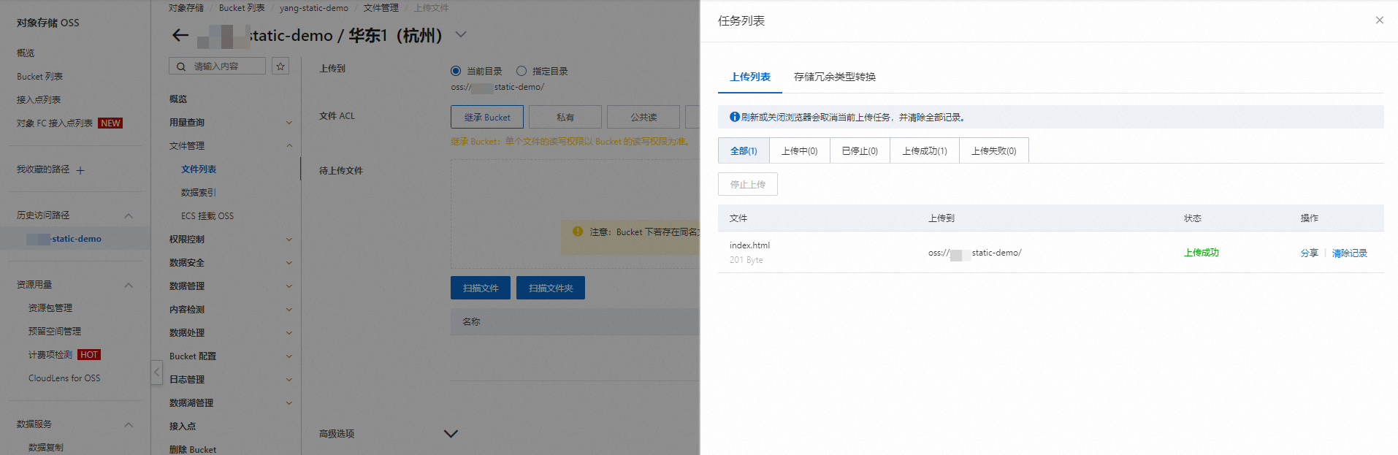Open 资源包管理 item
Screen dimensions: 1398x455
50,308
